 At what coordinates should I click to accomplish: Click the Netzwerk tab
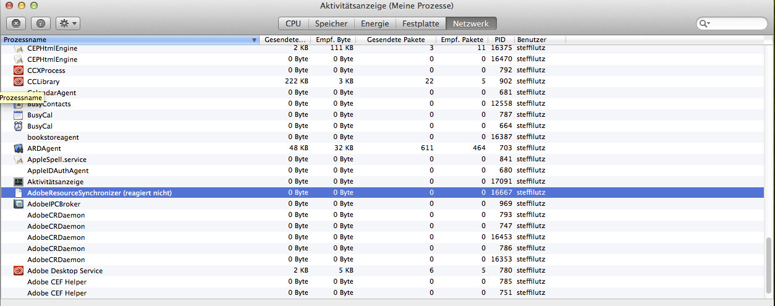click(471, 23)
